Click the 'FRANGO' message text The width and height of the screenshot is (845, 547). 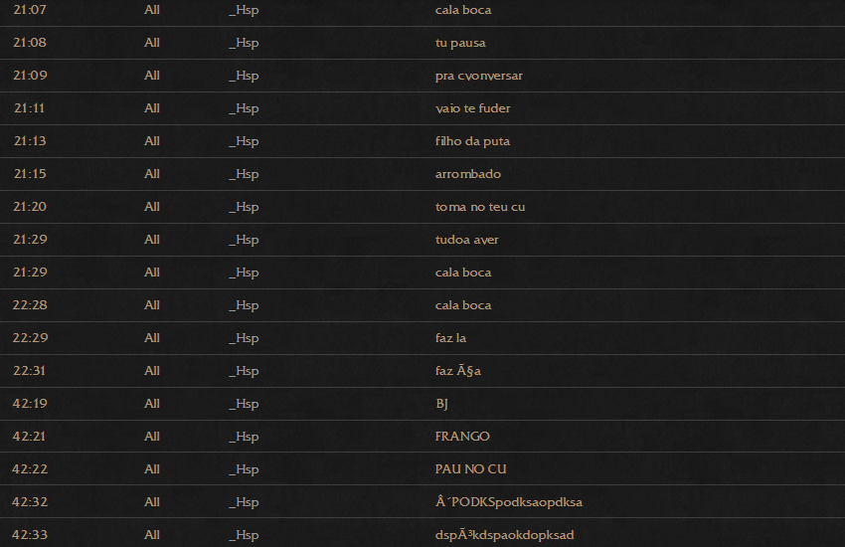(x=462, y=436)
